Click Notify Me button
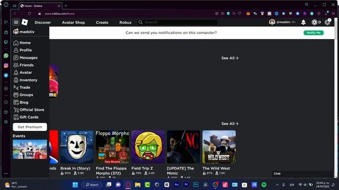The width and height of the screenshot is (339, 190). 314,33
